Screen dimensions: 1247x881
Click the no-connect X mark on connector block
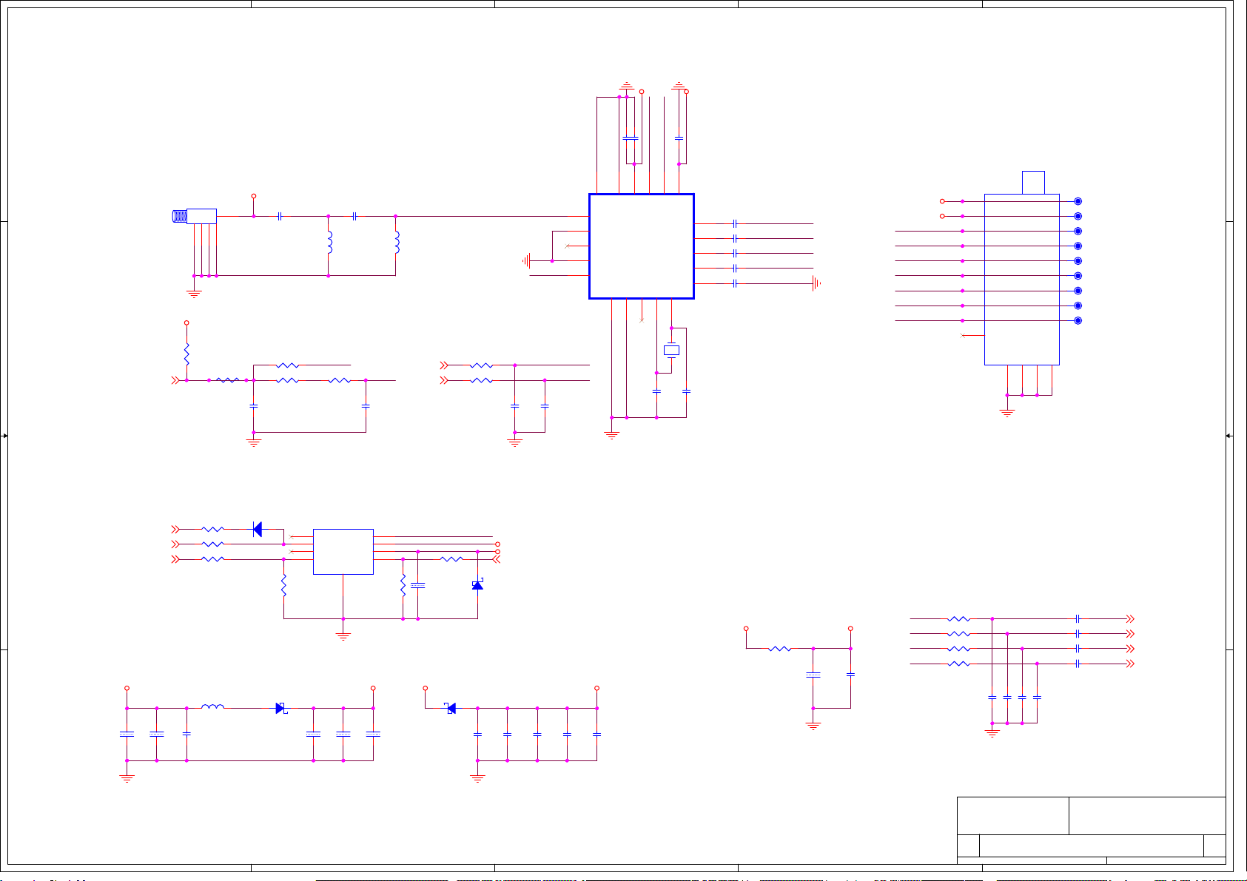pos(962,336)
